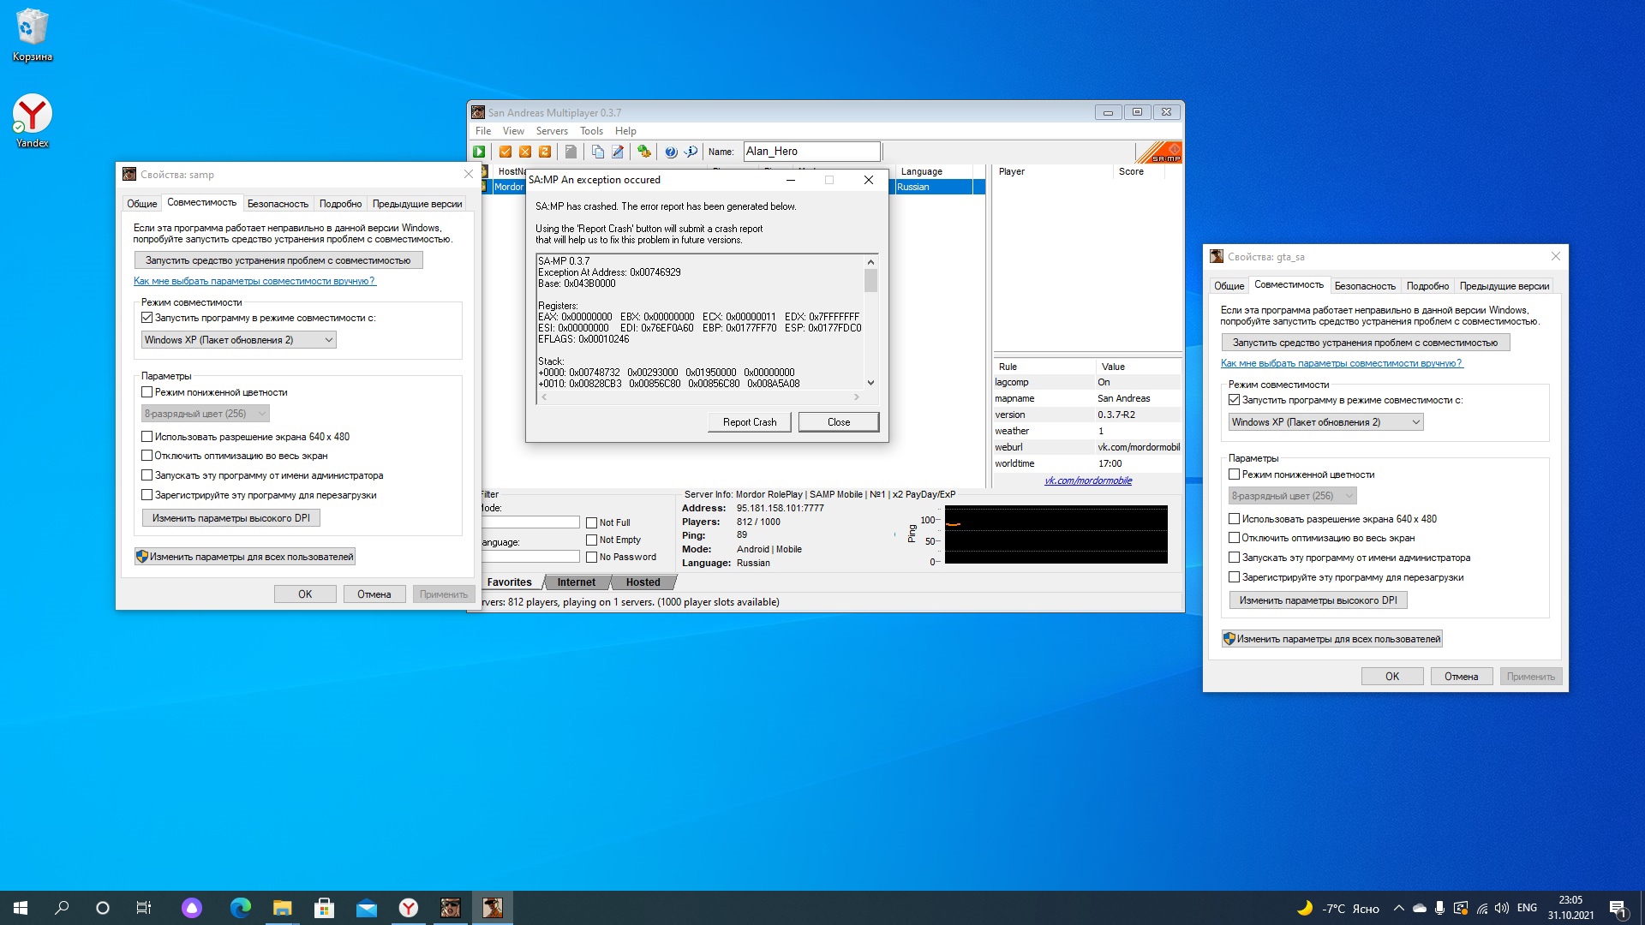Click the pencil Server Properties icon
This screenshot has height=925, width=1645.
[x=617, y=152]
